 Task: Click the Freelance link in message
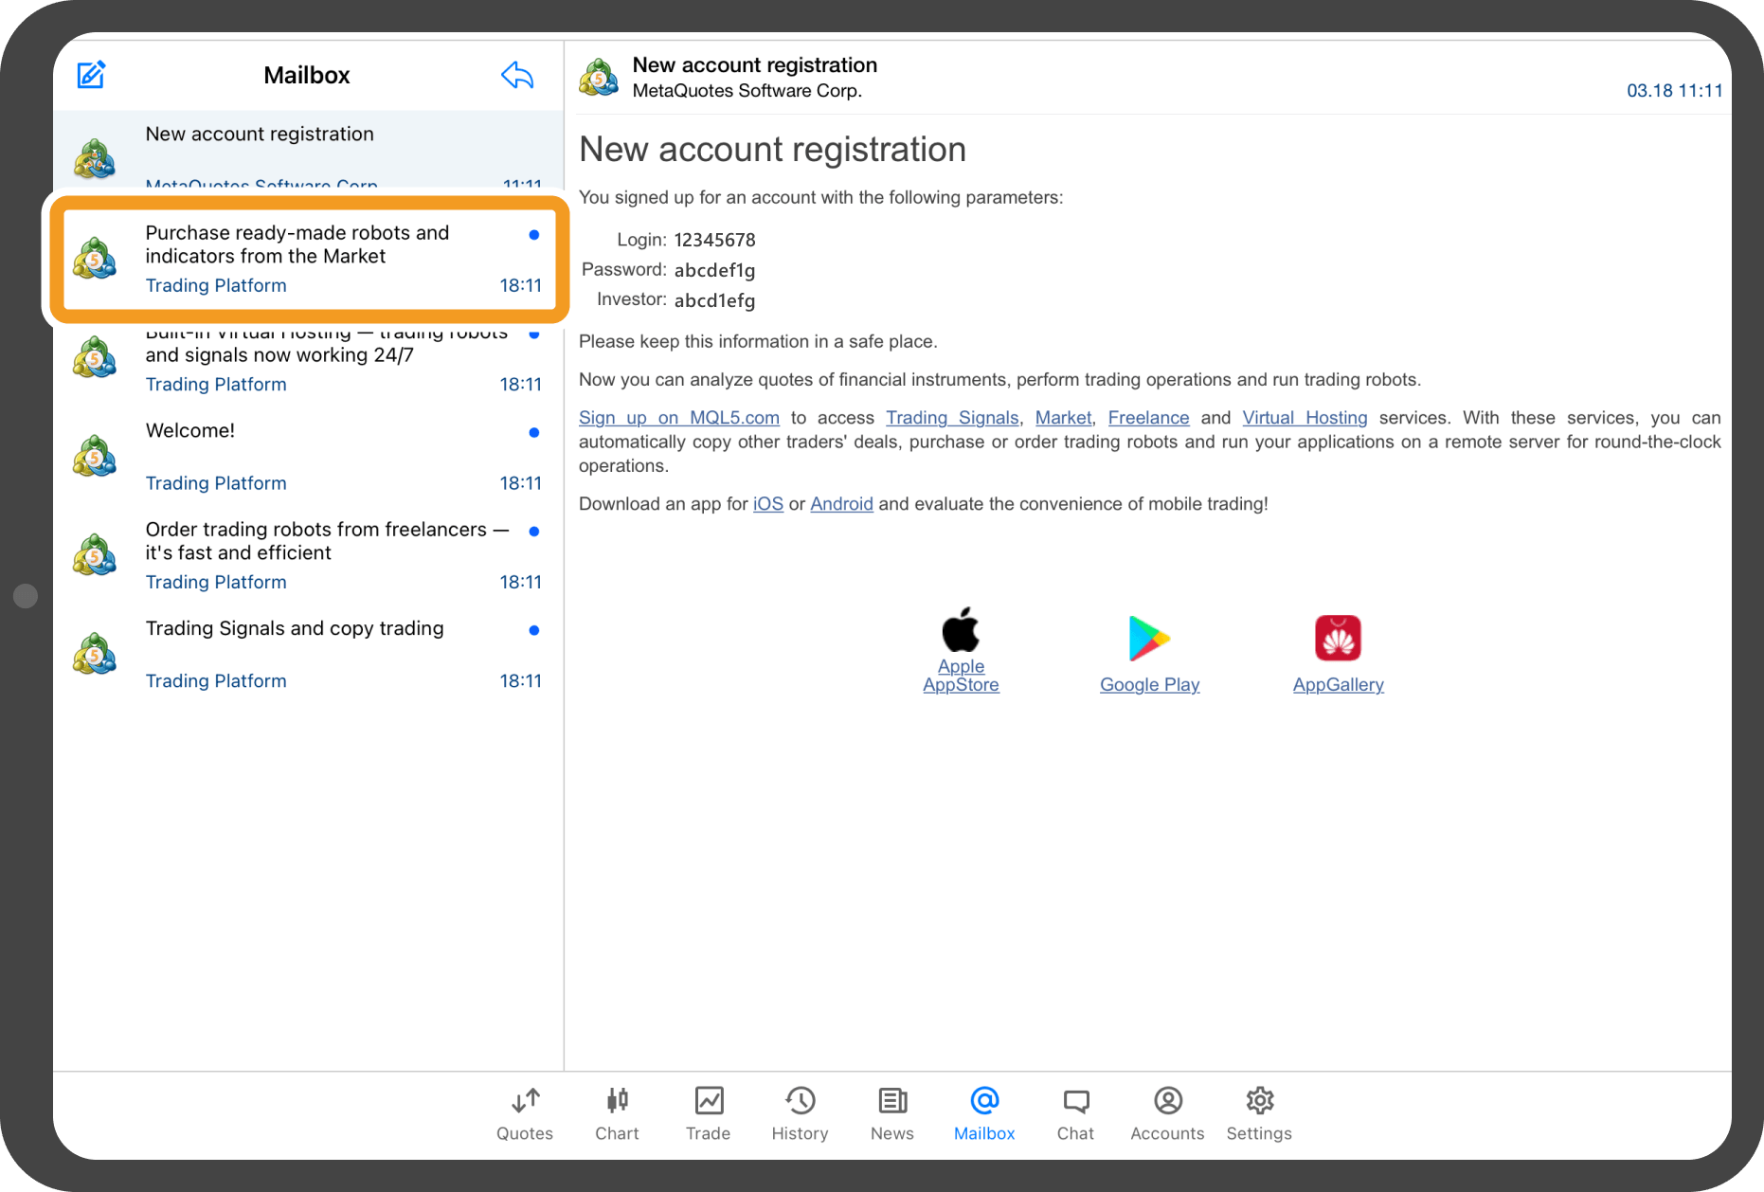click(1148, 418)
